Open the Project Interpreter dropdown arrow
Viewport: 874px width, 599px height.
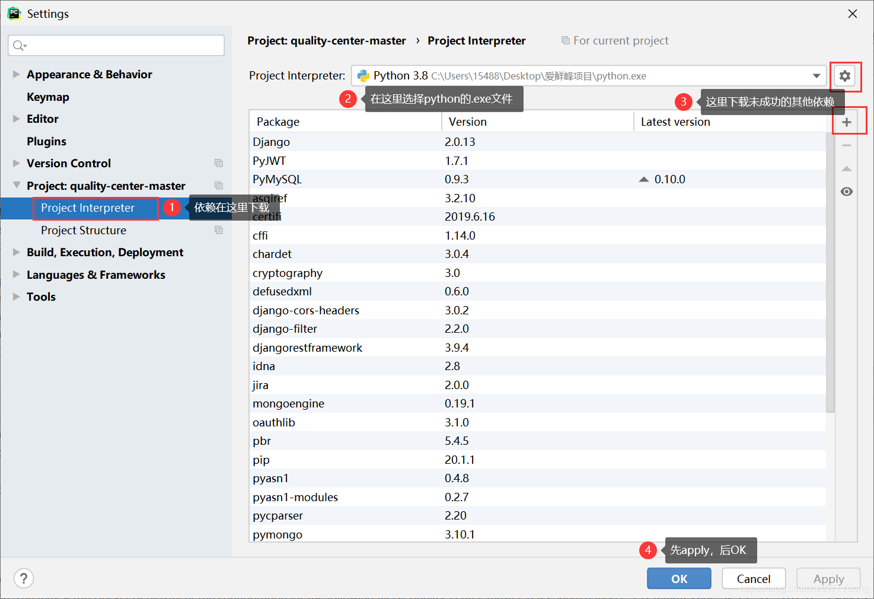tap(816, 76)
